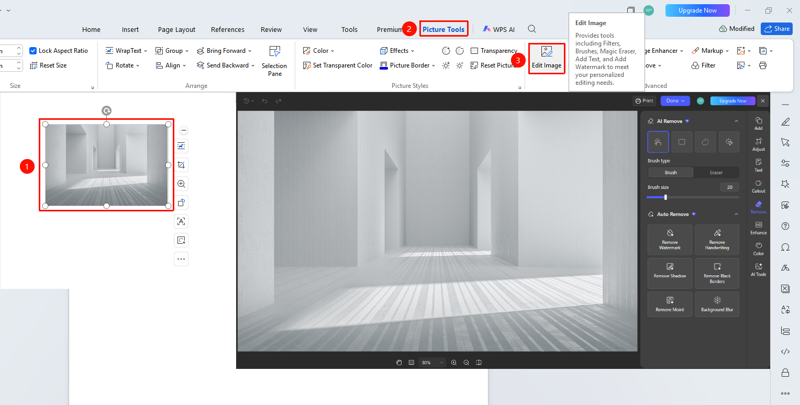Switch to the Review tab
This screenshot has width=800, height=405.
point(271,29)
